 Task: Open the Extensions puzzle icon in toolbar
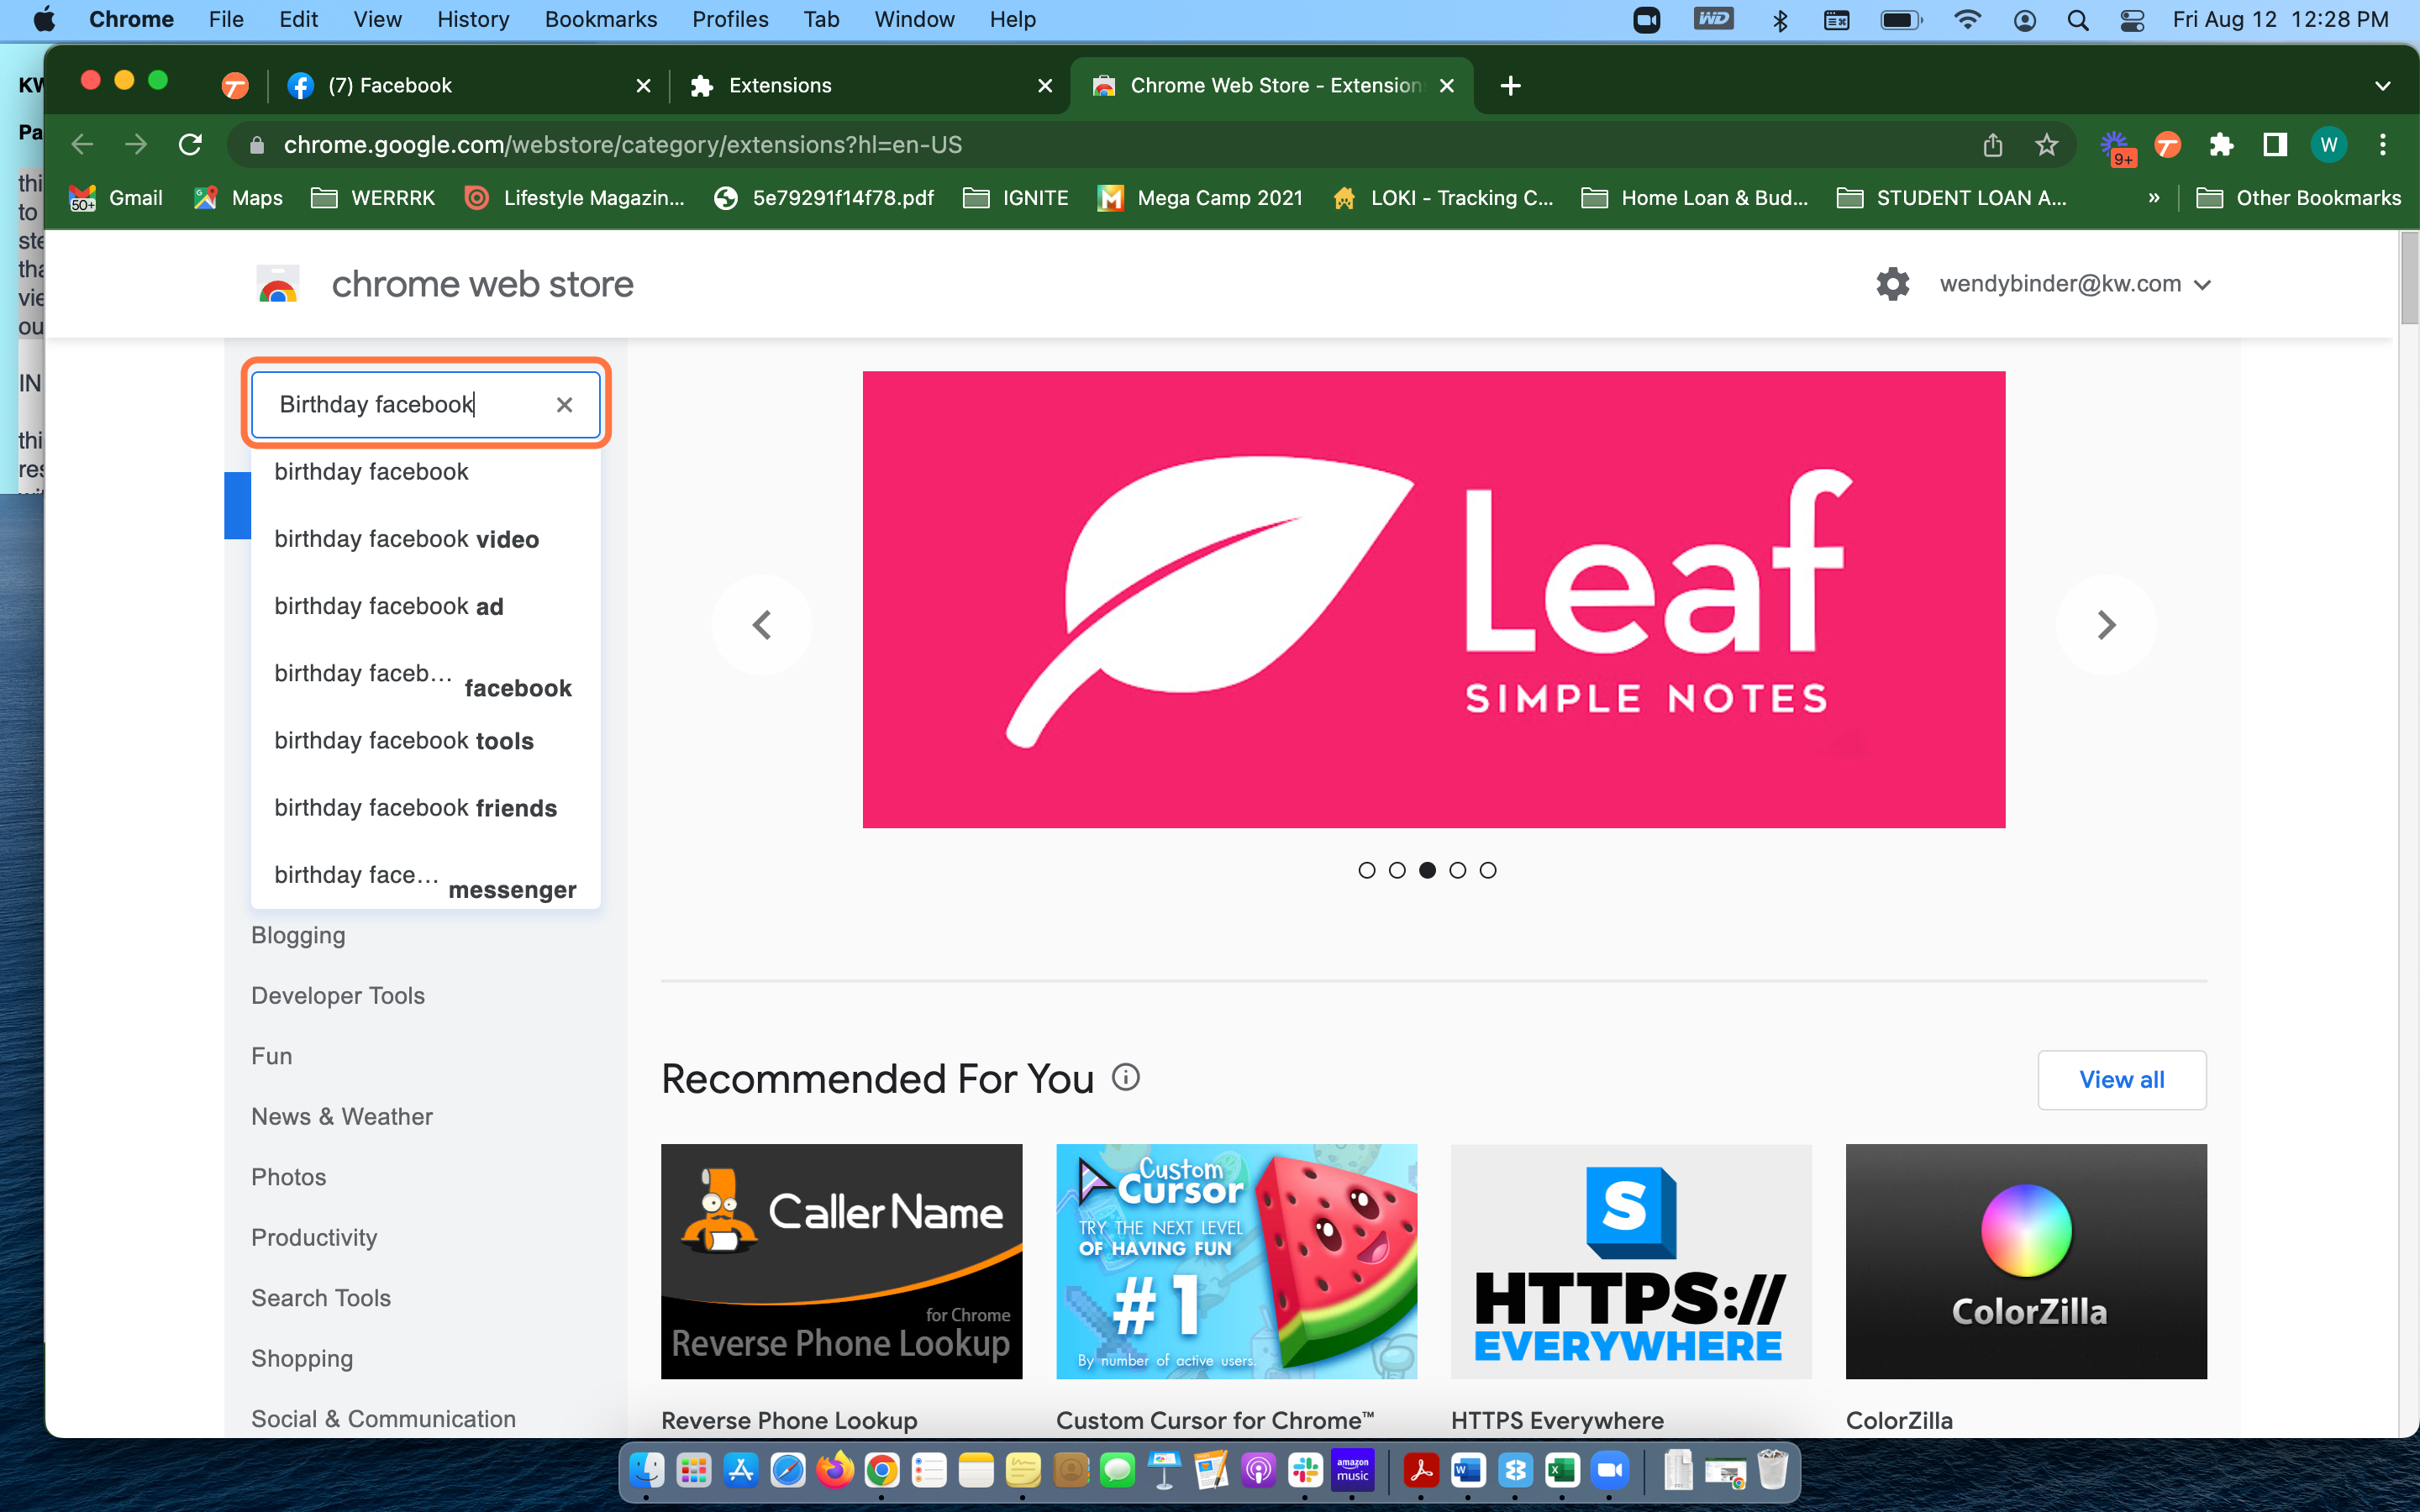pyautogui.click(x=2221, y=145)
